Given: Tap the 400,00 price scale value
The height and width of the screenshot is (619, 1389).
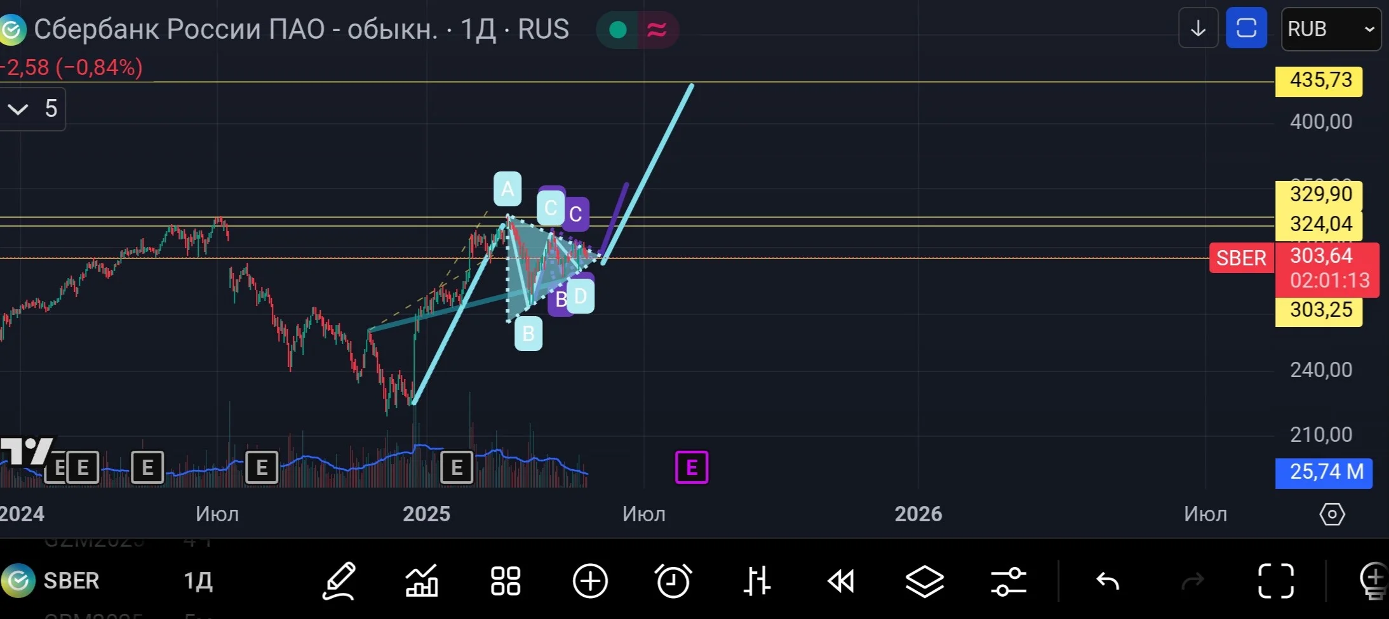Looking at the screenshot, I should 1321,122.
